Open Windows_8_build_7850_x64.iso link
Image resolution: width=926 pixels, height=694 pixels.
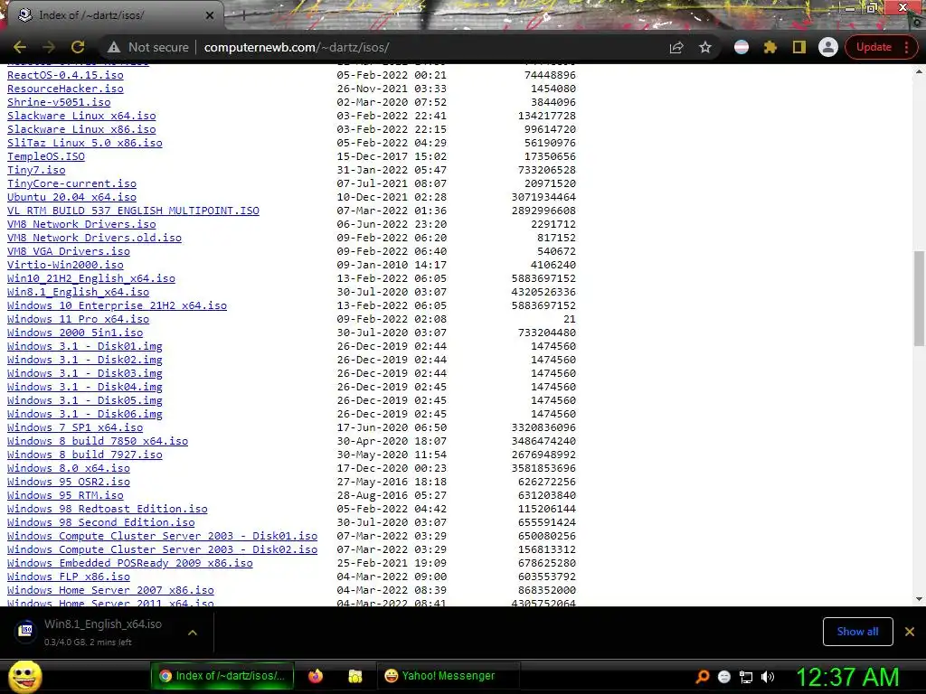pyautogui.click(x=98, y=441)
